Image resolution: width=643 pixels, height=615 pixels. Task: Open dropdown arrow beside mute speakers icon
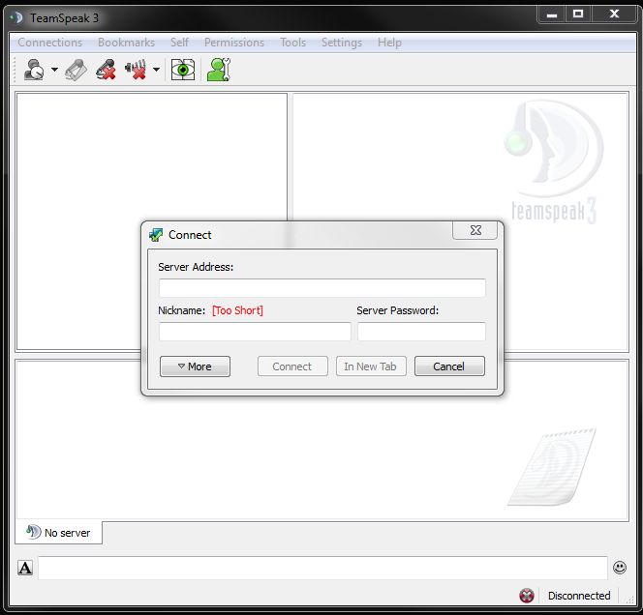156,70
